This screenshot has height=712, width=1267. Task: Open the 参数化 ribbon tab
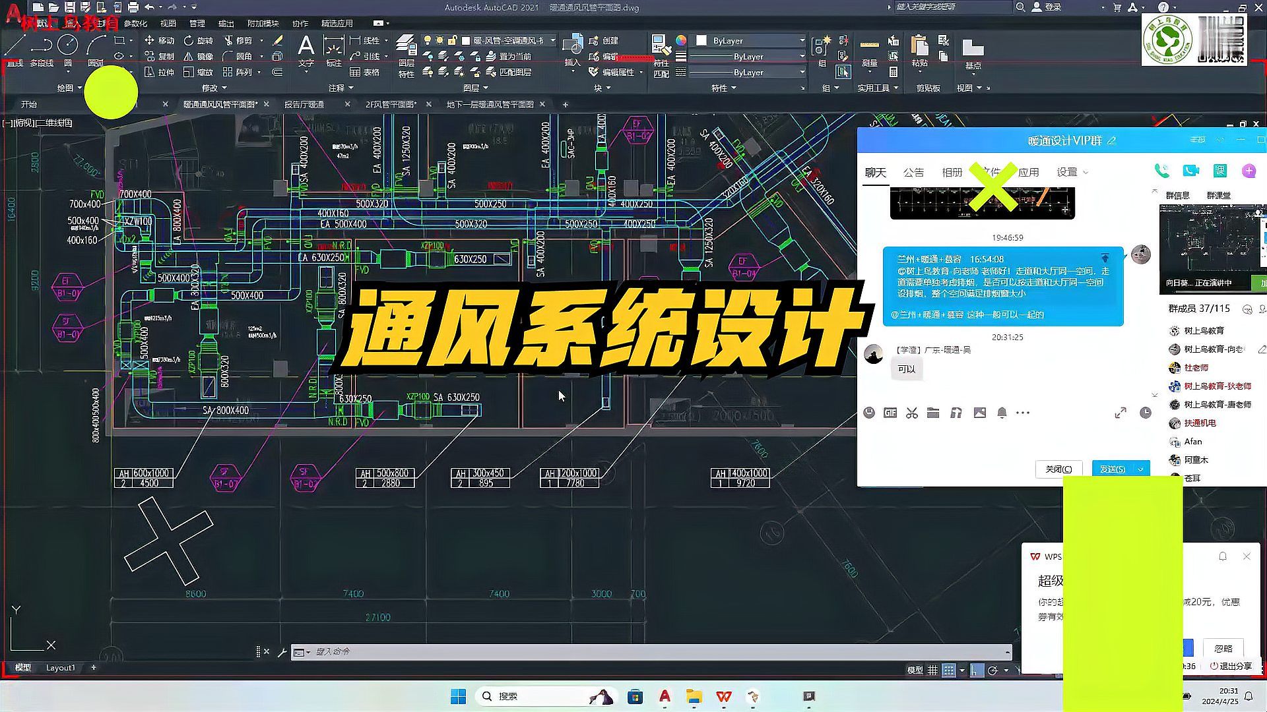(x=135, y=23)
